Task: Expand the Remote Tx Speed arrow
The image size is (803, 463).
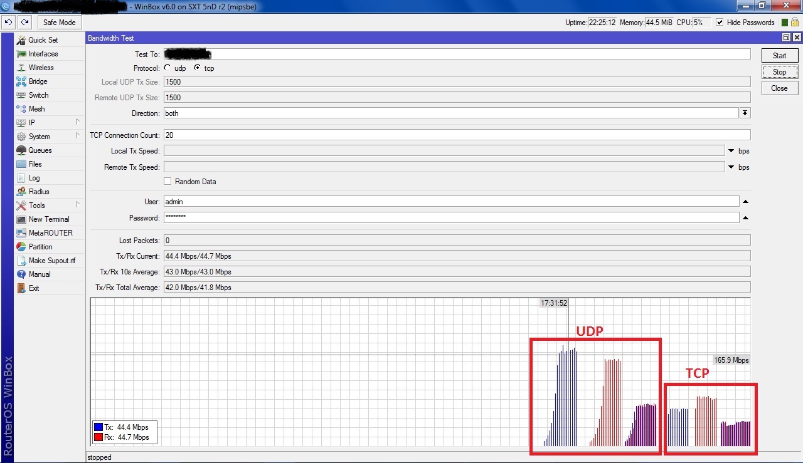Action: [x=731, y=167]
